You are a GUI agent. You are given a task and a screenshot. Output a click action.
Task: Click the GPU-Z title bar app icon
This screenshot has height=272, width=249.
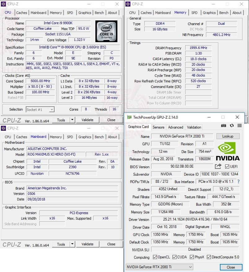(x=129, y=117)
